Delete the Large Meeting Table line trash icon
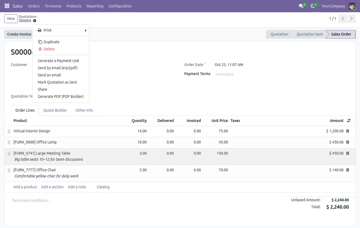The width and height of the screenshot is (360, 228). click(348, 153)
